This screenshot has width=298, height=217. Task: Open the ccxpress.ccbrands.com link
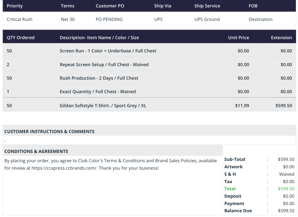(64, 168)
